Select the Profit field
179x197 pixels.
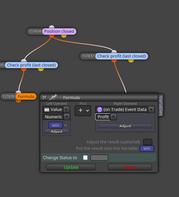[x=103, y=117]
